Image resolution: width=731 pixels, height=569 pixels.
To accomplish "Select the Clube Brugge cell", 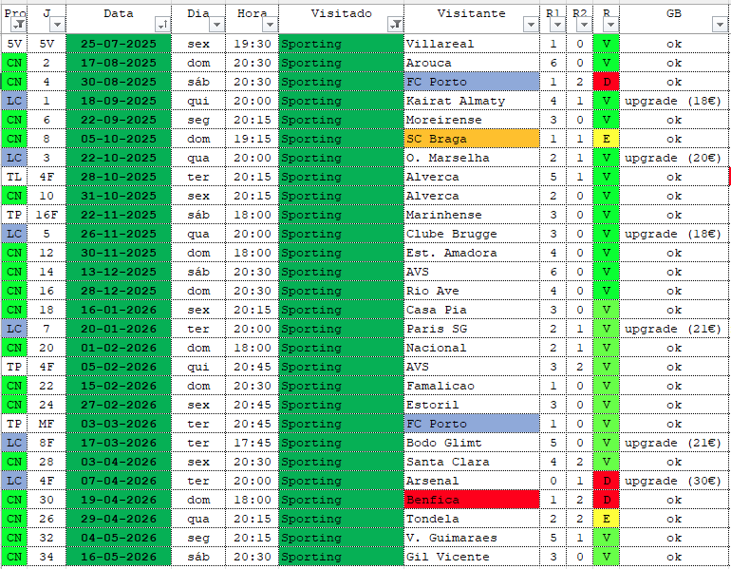I will pos(471,234).
